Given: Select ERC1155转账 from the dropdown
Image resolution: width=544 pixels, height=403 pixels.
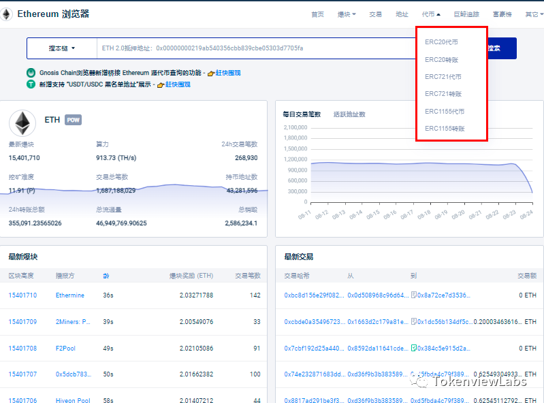Looking at the screenshot, I should (445, 129).
